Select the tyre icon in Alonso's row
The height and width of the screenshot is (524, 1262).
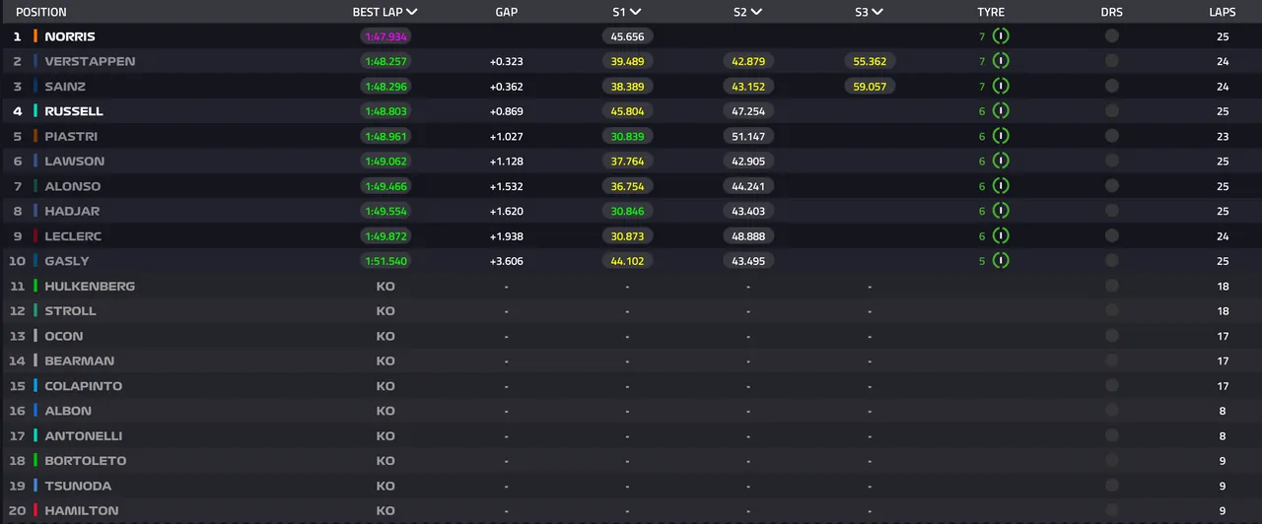click(x=1001, y=186)
